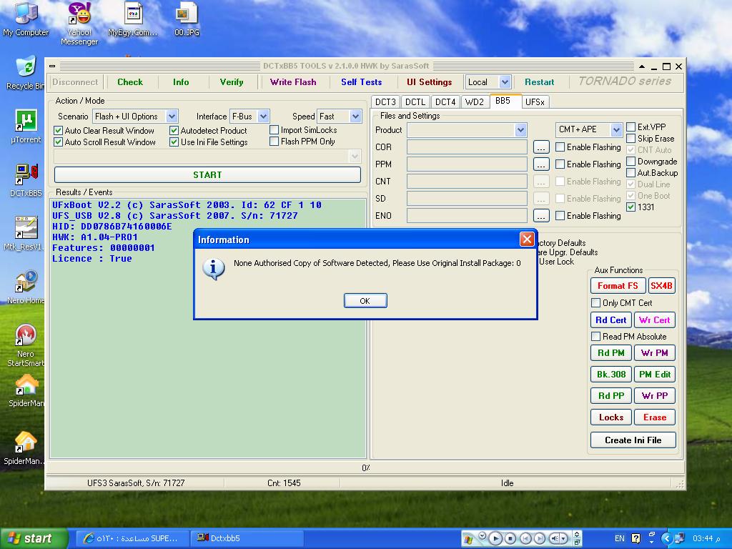The image size is (732, 549).
Task: Open the MyEgy.Com desktop file
Action: [132, 19]
